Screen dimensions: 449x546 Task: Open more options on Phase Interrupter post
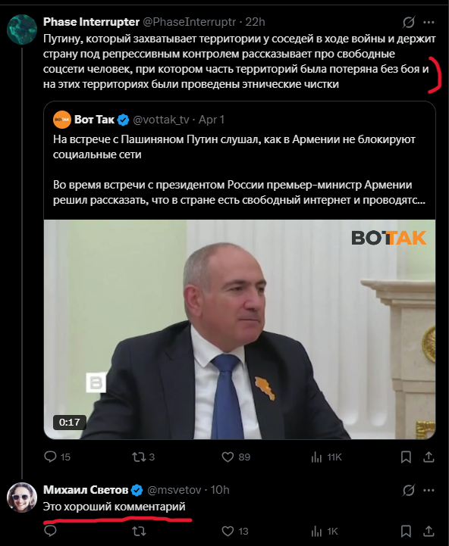[429, 22]
